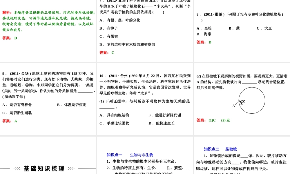Click option D 茎的结构中有木质部和韧皮部
The width and height of the screenshot is (290, 174).
coord(127,45)
